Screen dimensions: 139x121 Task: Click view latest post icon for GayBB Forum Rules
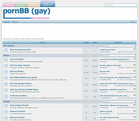click(134, 49)
